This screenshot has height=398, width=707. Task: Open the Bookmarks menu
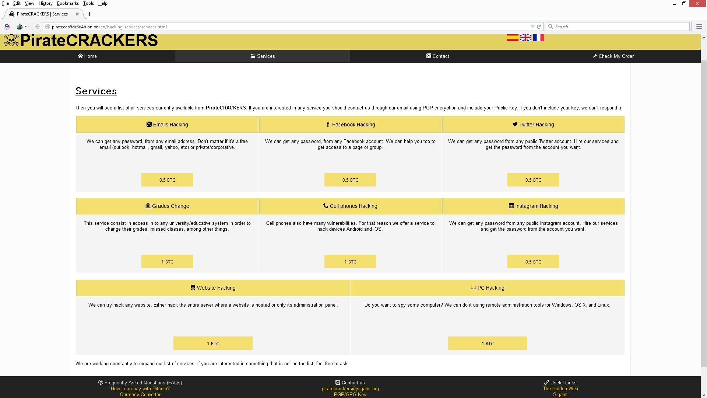[68, 3]
